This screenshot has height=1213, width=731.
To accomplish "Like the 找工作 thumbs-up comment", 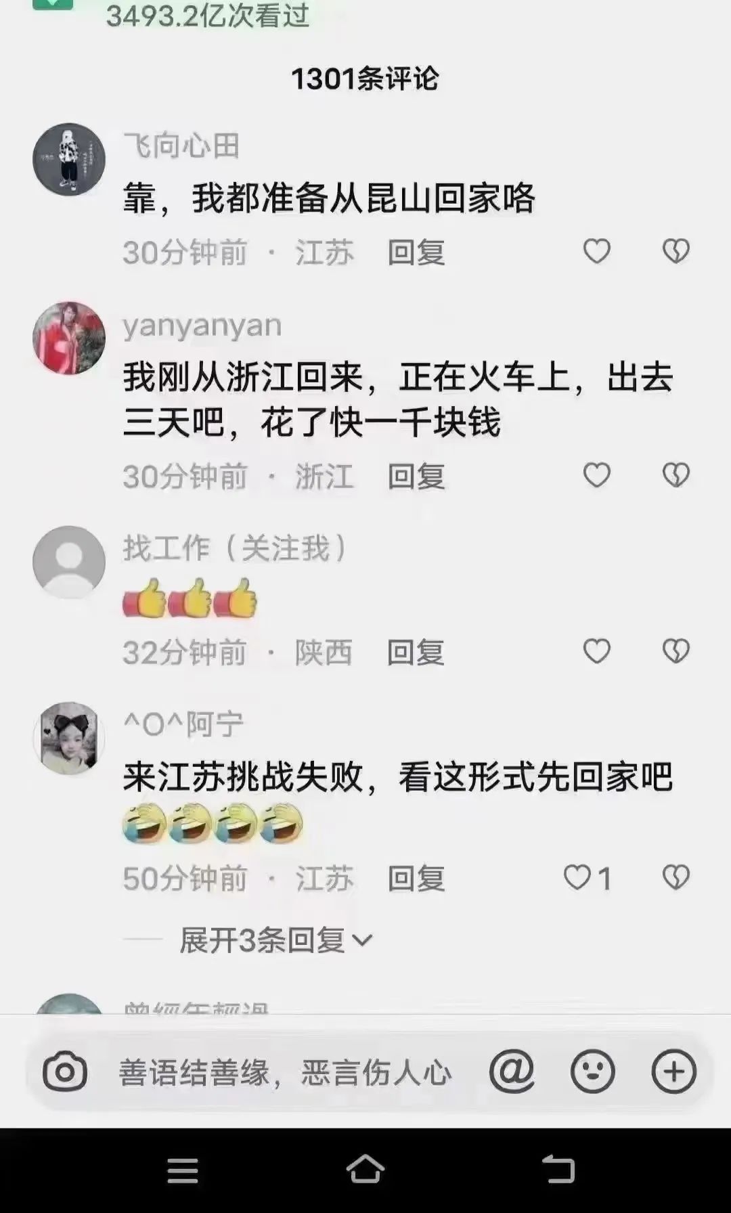I will coord(597,651).
